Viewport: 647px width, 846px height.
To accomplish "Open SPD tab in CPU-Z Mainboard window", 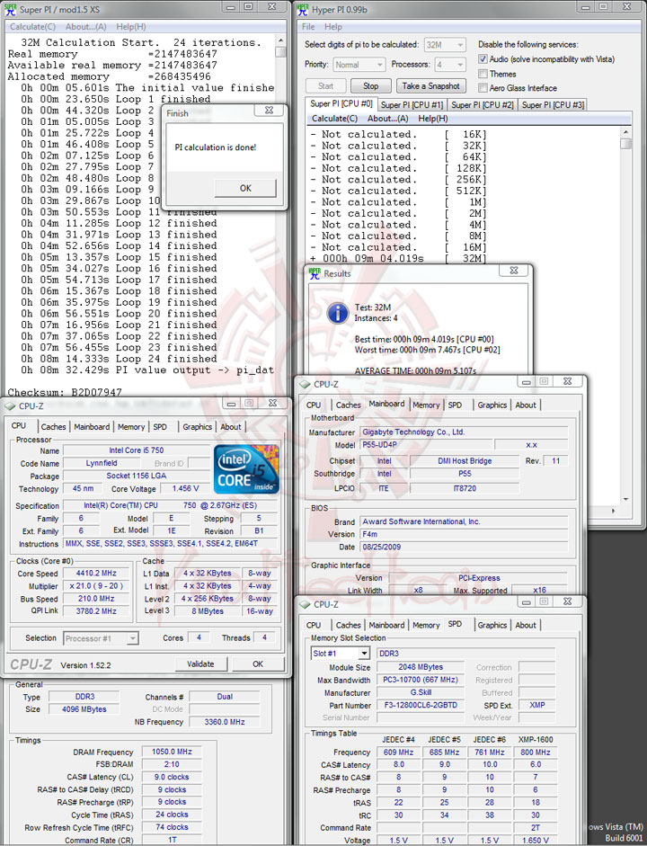I will 455,405.
